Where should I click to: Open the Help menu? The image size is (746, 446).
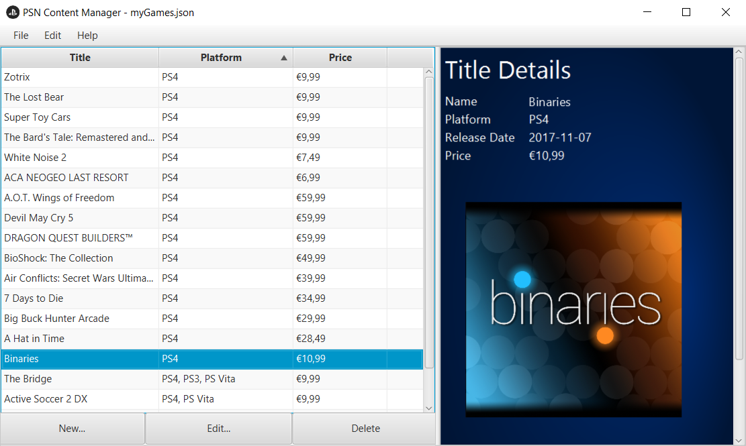87,36
